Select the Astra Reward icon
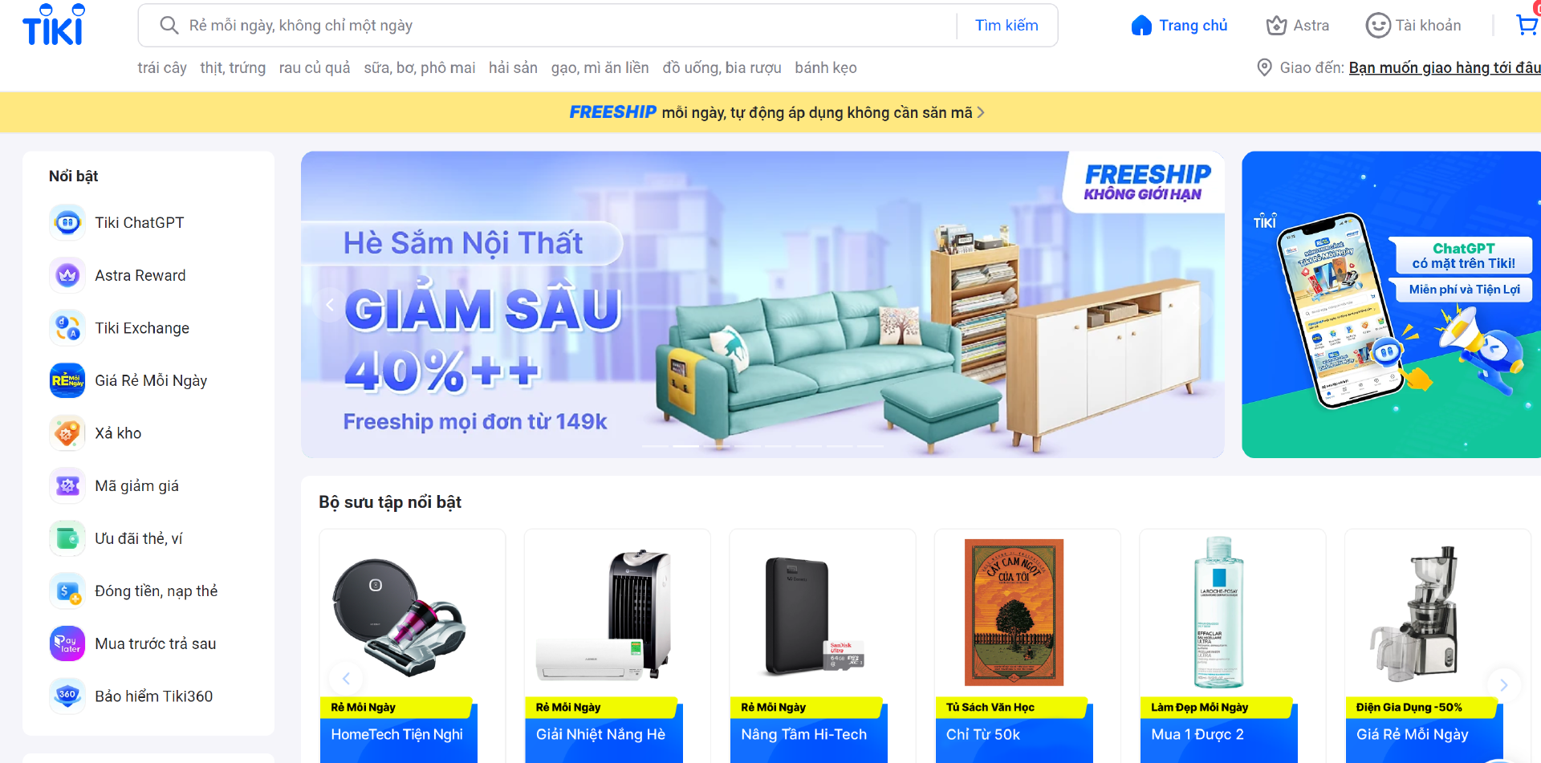Screen dimensions: 1541x763 coord(67,275)
